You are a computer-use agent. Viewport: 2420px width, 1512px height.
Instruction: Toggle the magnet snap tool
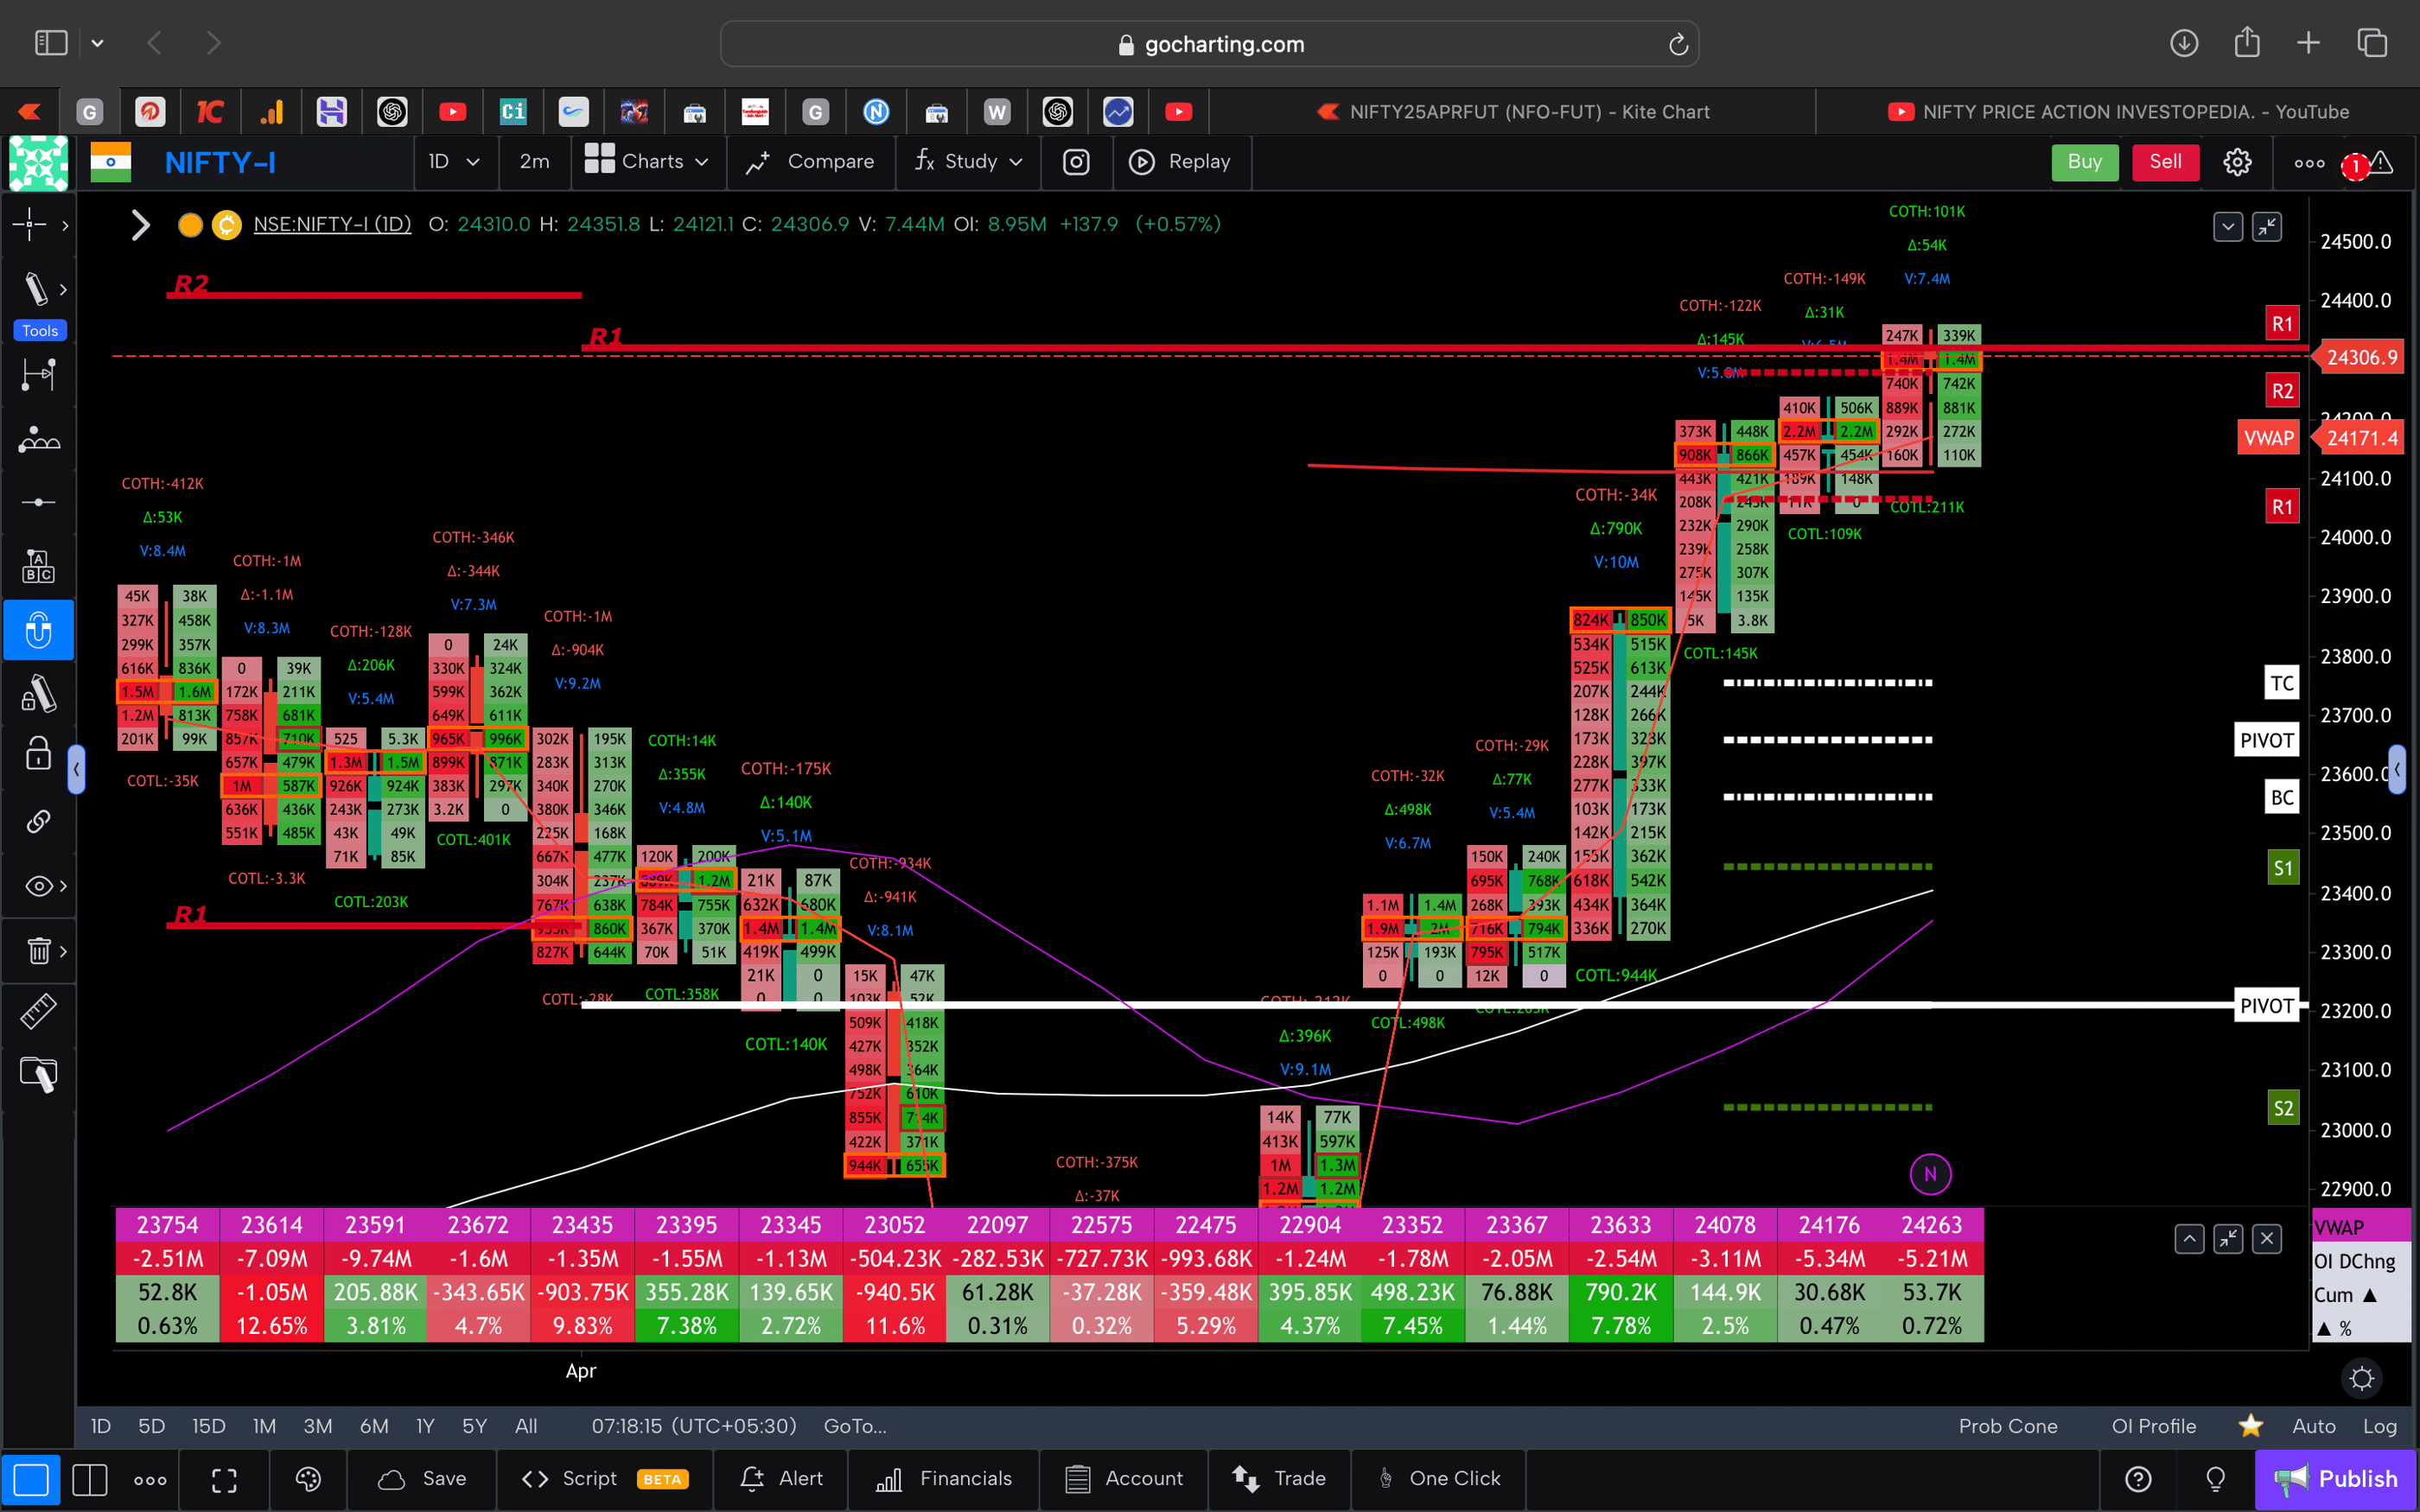pos(38,630)
